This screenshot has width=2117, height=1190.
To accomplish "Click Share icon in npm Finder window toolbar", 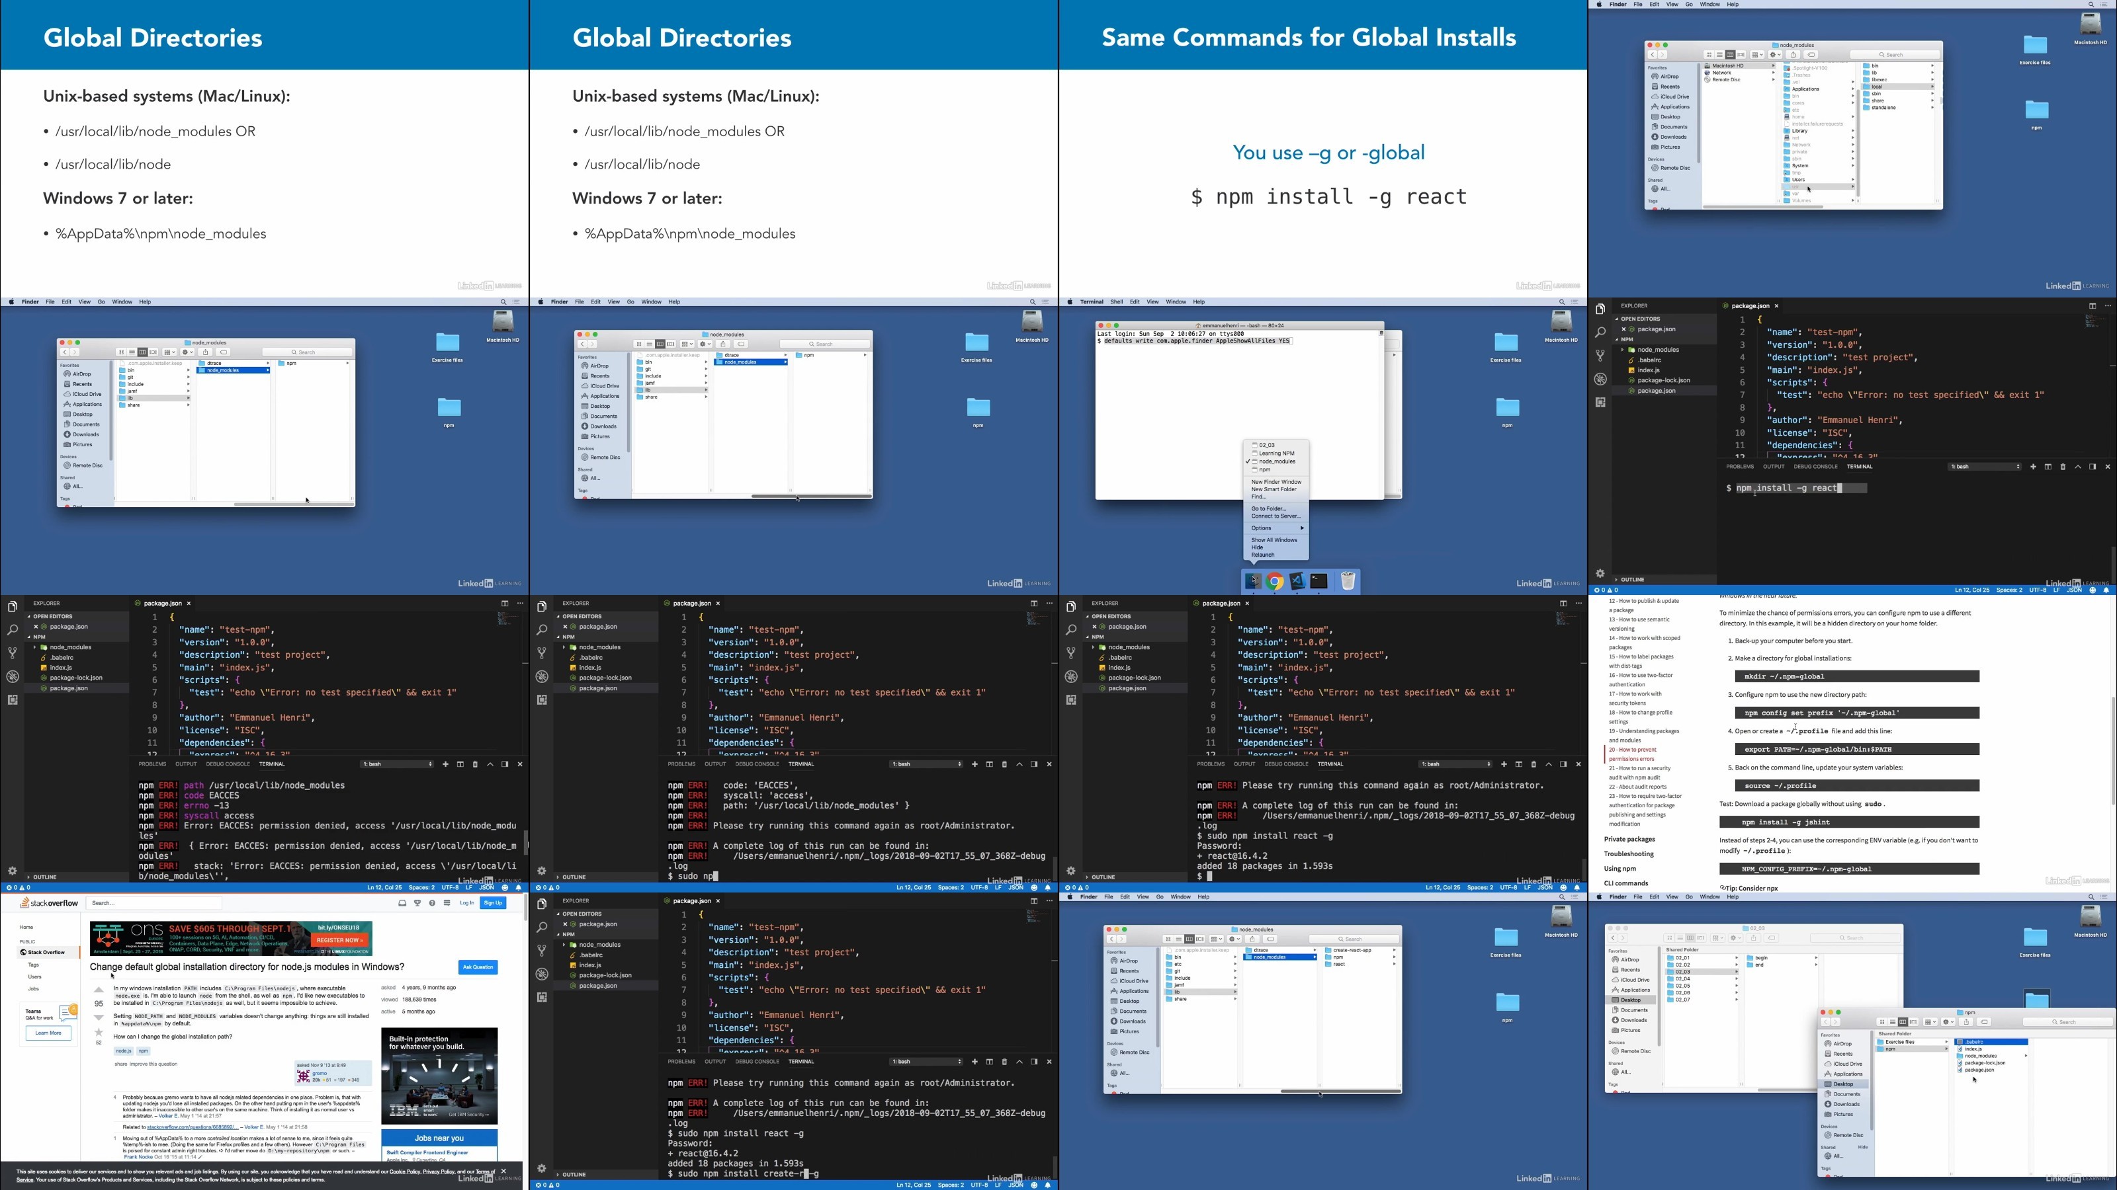I will point(1967,1021).
